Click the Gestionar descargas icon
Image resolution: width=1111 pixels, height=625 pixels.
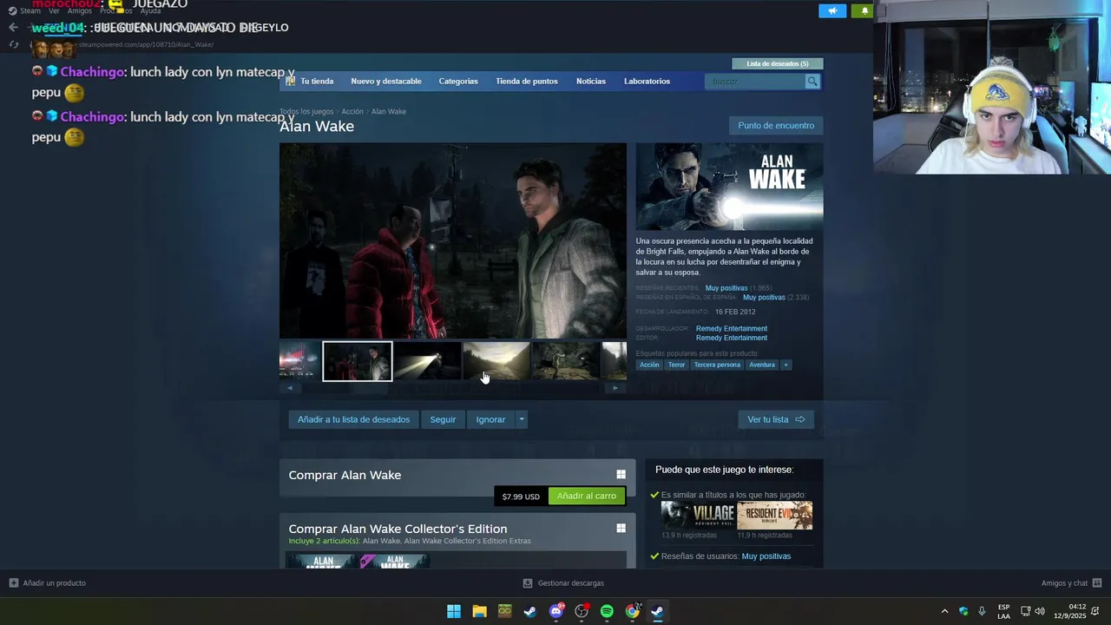coord(528,582)
